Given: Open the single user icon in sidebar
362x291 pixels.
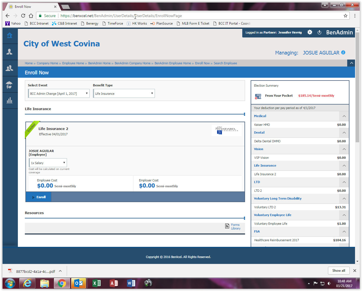Looking at the screenshot, I should click(9, 52).
